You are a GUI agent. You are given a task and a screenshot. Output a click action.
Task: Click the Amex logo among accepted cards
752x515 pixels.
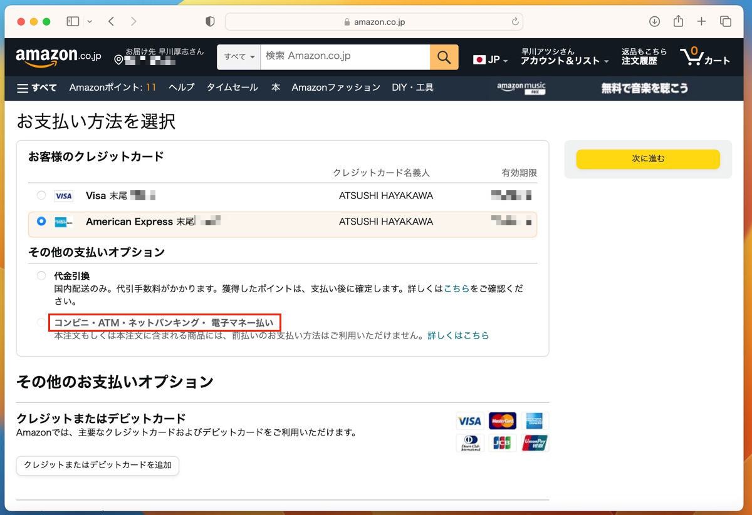pyautogui.click(x=535, y=421)
